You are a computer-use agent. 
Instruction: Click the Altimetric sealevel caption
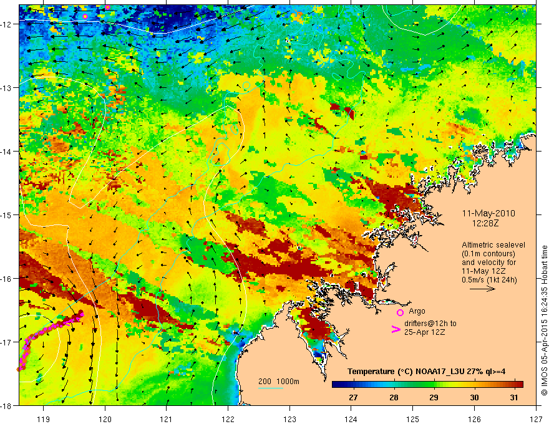click(493, 245)
